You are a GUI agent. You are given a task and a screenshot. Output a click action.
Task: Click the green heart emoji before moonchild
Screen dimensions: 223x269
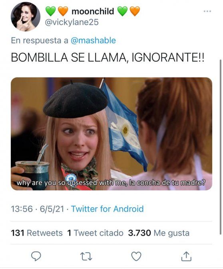point(50,11)
